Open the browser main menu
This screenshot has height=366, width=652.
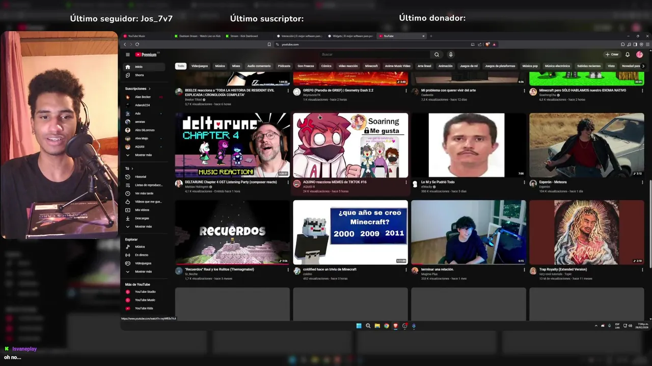tap(647, 44)
